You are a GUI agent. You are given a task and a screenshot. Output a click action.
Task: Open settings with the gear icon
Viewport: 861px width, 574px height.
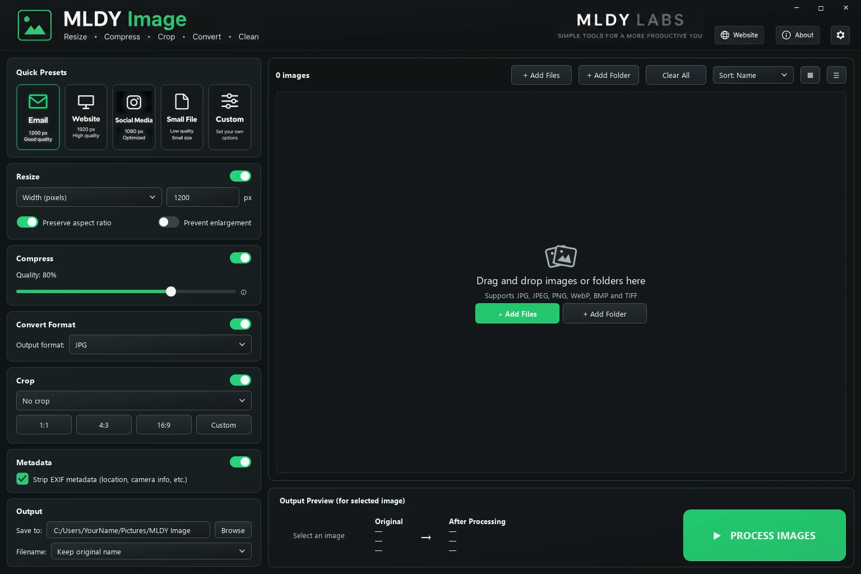(840, 35)
